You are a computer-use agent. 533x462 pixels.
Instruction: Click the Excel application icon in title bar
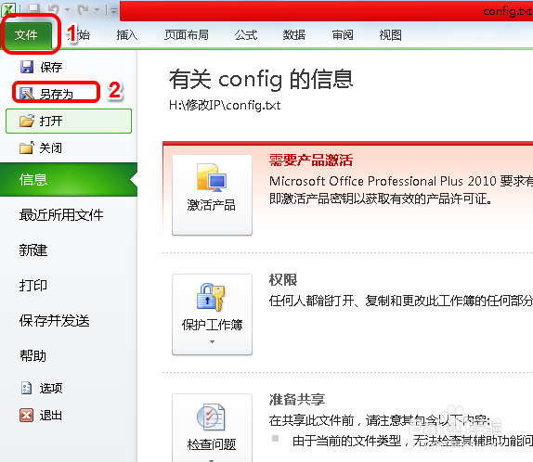9,9
